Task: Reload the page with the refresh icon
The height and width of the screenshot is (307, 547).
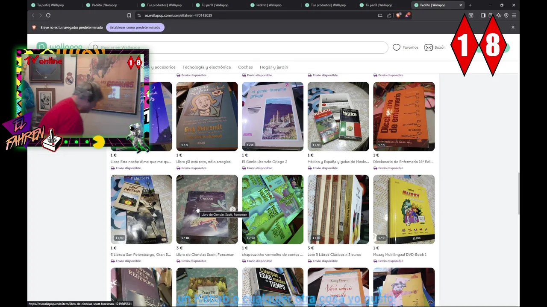Action: click(48, 15)
